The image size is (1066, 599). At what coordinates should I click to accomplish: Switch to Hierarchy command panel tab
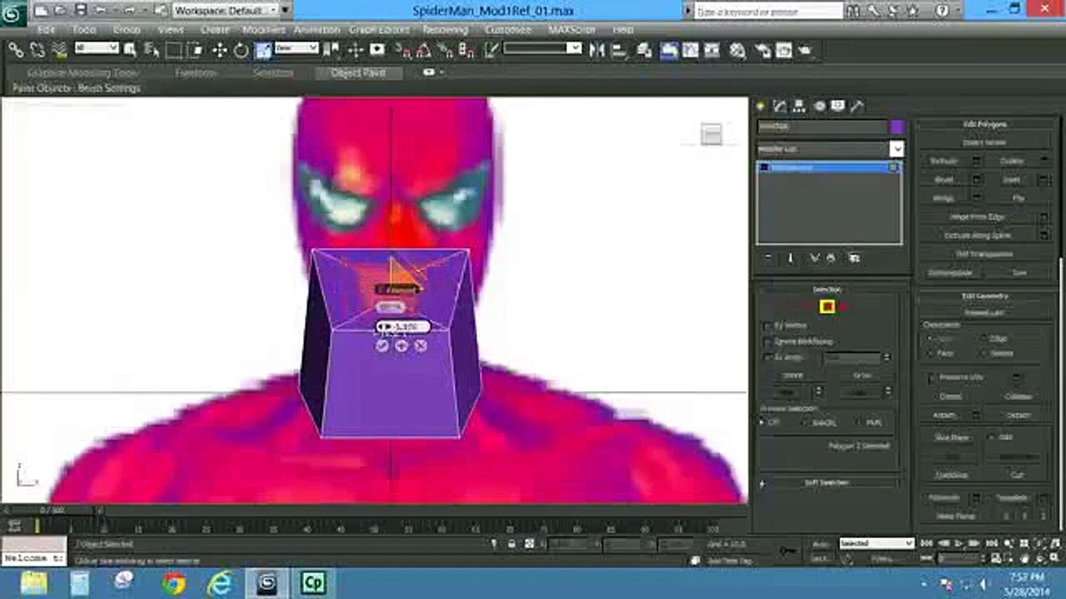[x=799, y=106]
